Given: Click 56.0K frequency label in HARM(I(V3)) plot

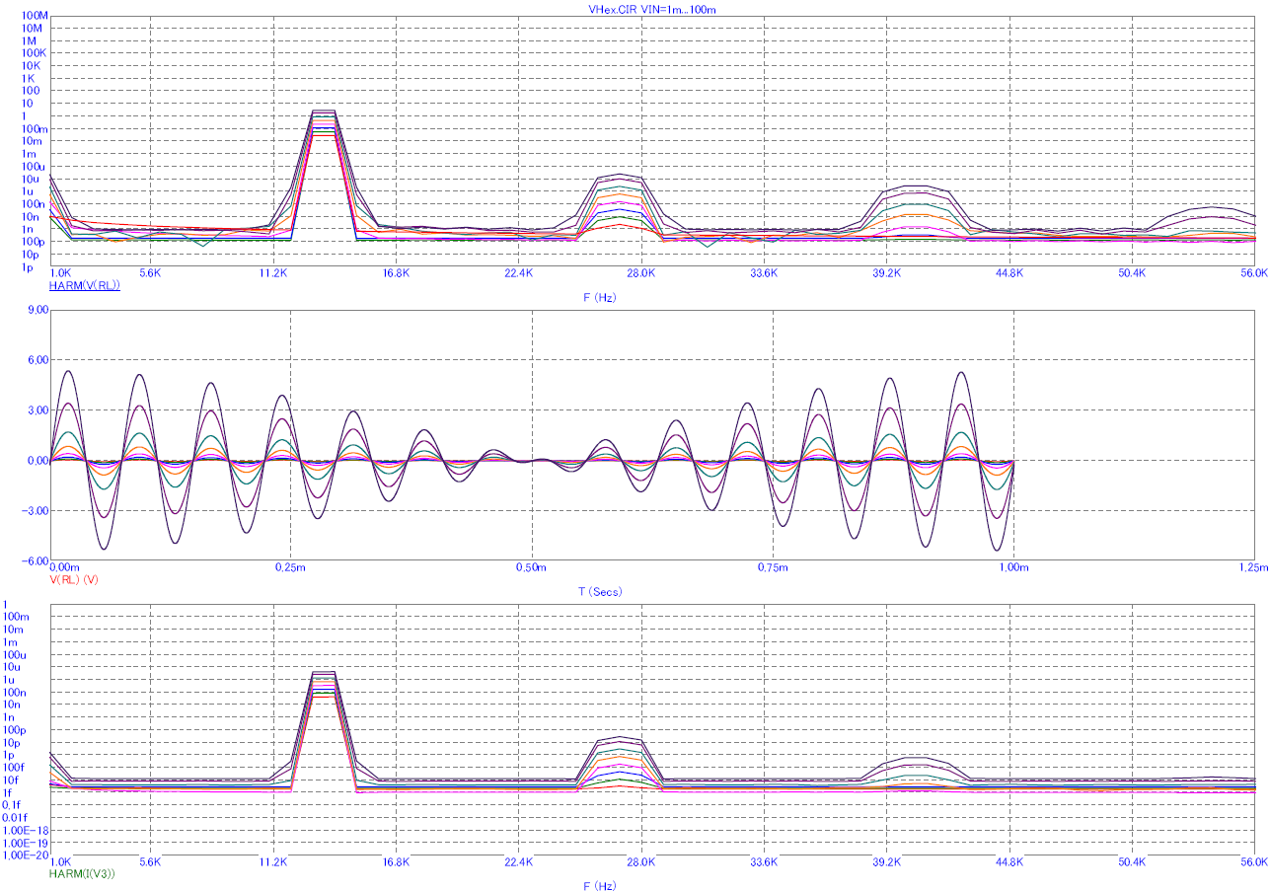Looking at the screenshot, I should (x=1254, y=861).
